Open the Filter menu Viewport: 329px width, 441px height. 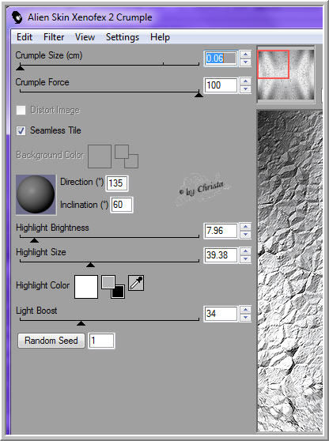pyautogui.click(x=54, y=37)
